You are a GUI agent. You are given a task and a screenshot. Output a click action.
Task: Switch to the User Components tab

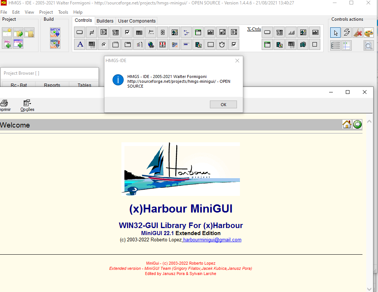coord(137,21)
